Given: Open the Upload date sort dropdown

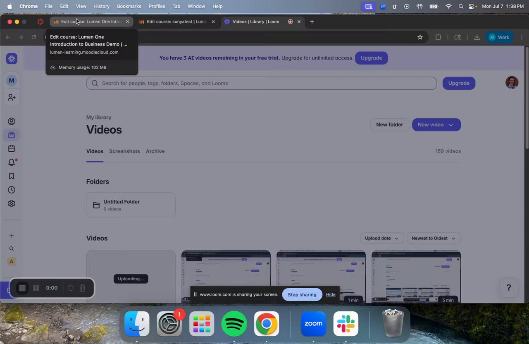Looking at the screenshot, I should point(381,238).
